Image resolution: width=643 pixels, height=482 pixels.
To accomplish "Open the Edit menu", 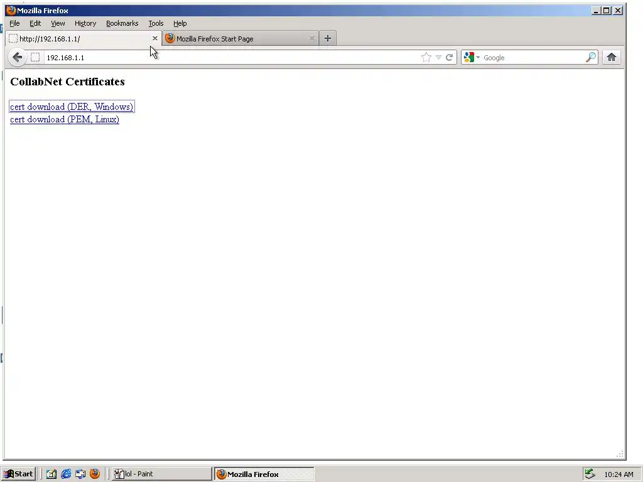I will [x=35, y=23].
